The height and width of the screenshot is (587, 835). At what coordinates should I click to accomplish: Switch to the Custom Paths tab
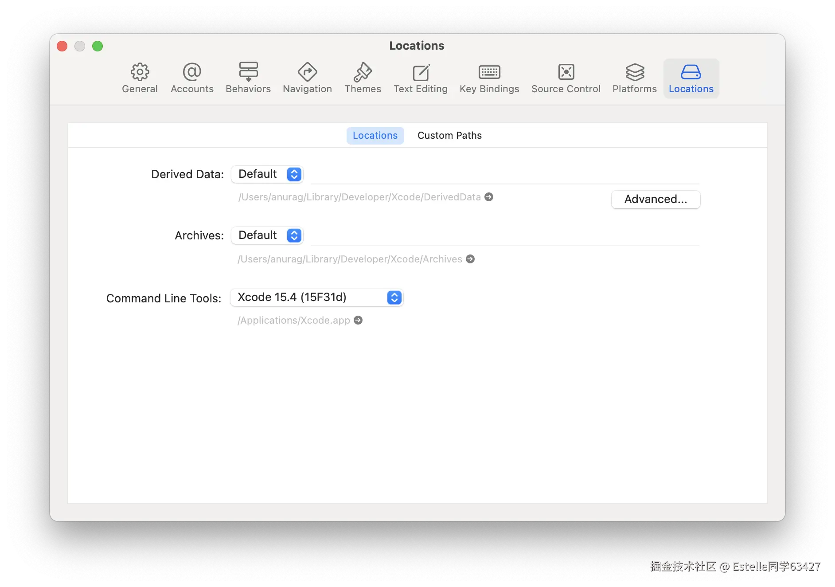449,135
